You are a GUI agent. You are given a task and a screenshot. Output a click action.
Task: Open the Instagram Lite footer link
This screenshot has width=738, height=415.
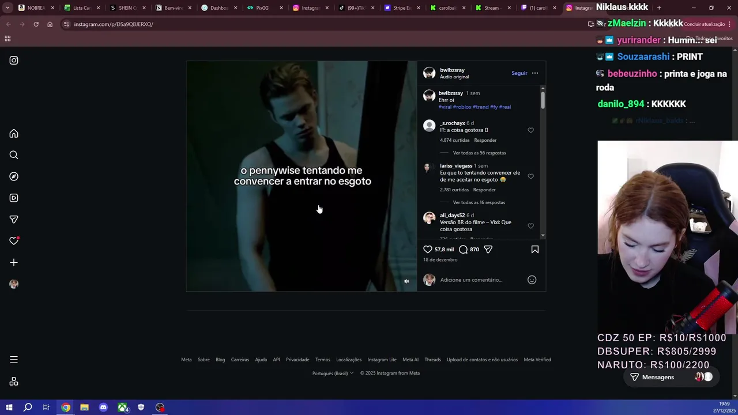(382, 360)
